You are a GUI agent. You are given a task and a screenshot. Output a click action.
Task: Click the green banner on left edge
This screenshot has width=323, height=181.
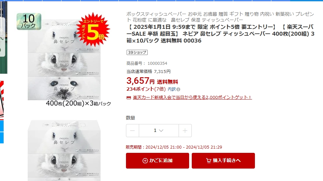[x=4, y=38]
